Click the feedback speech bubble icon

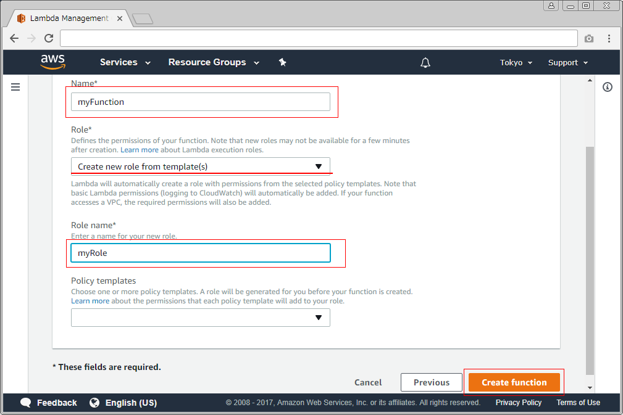[x=25, y=403]
